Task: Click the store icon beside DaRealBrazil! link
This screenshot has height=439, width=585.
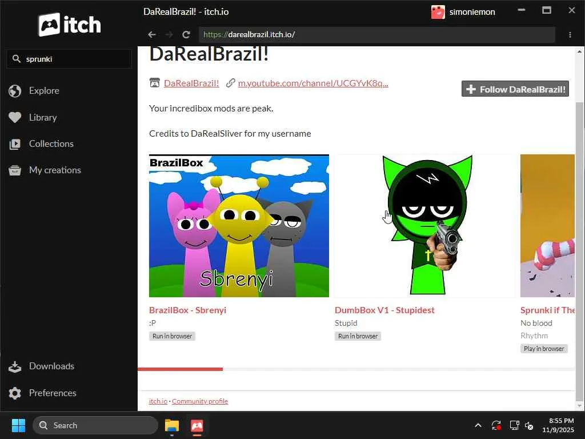Action: (154, 83)
